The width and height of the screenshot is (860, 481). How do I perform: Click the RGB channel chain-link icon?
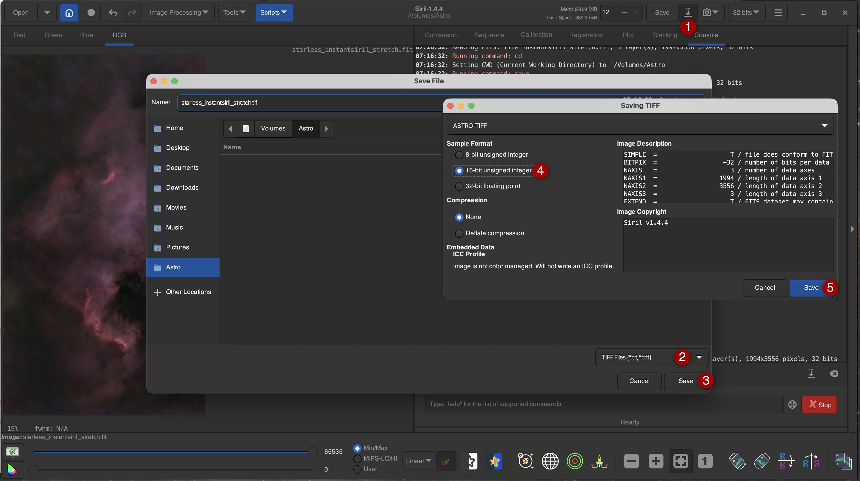tap(446, 461)
